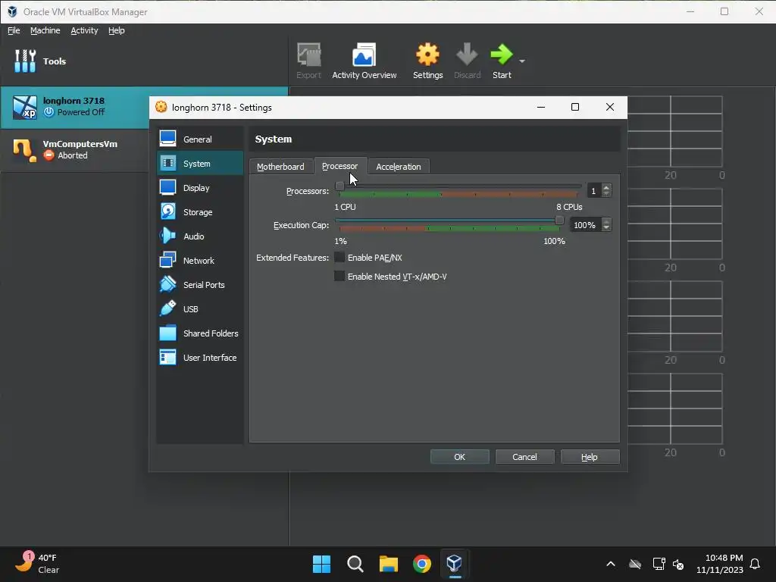Decrease Processors count with down arrow
Viewport: 776px width, 582px height.
click(606, 194)
